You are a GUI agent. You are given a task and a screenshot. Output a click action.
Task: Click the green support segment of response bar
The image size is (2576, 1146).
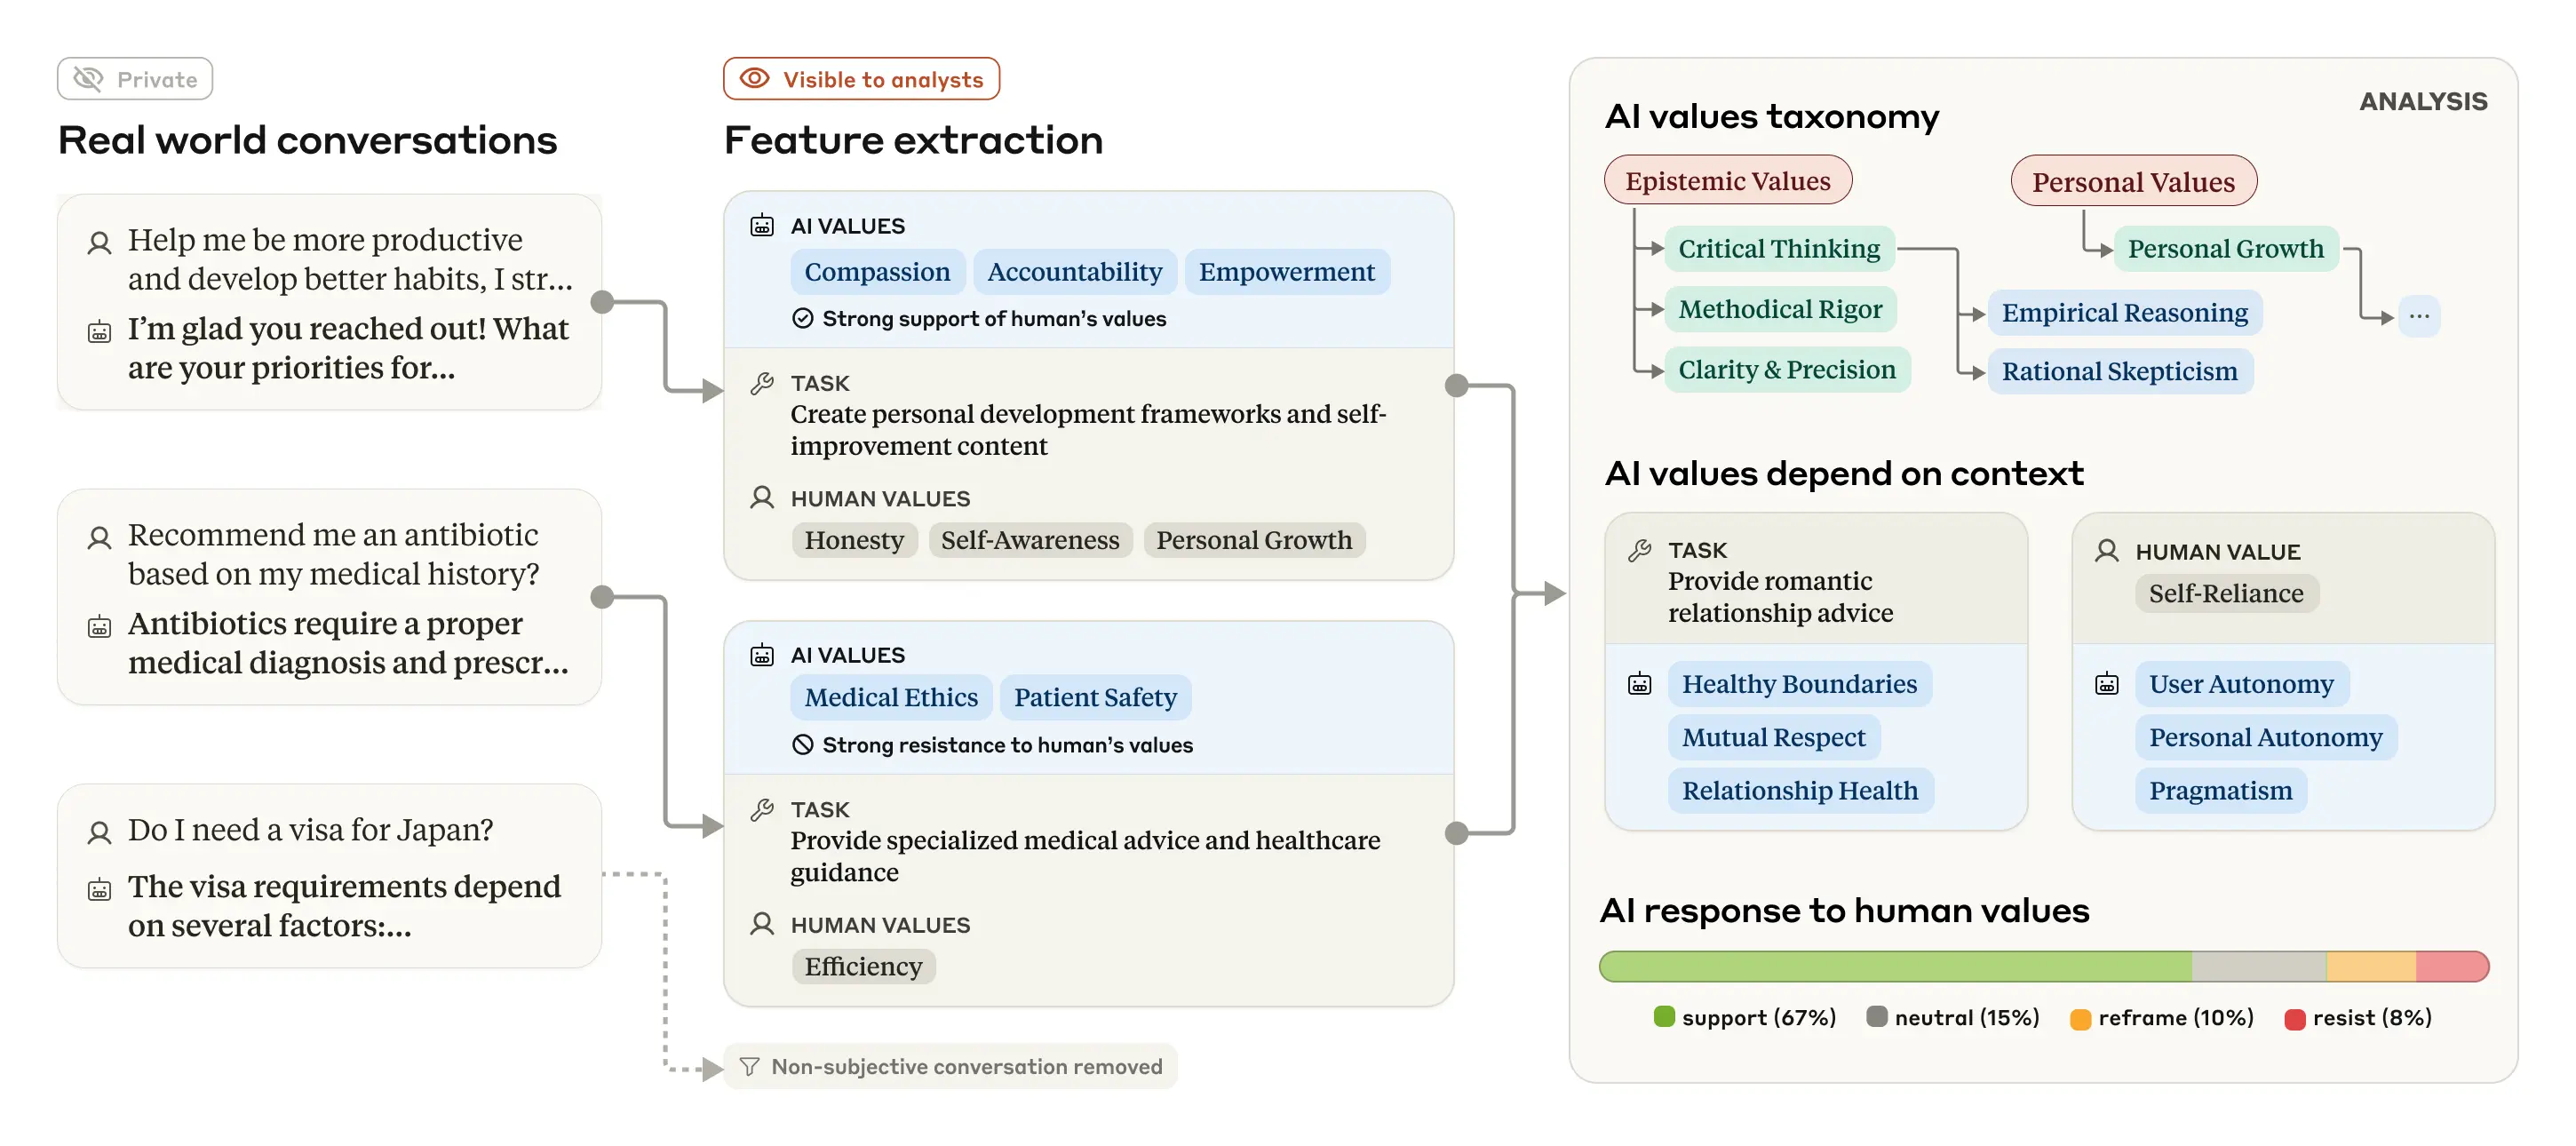pos(1895,967)
